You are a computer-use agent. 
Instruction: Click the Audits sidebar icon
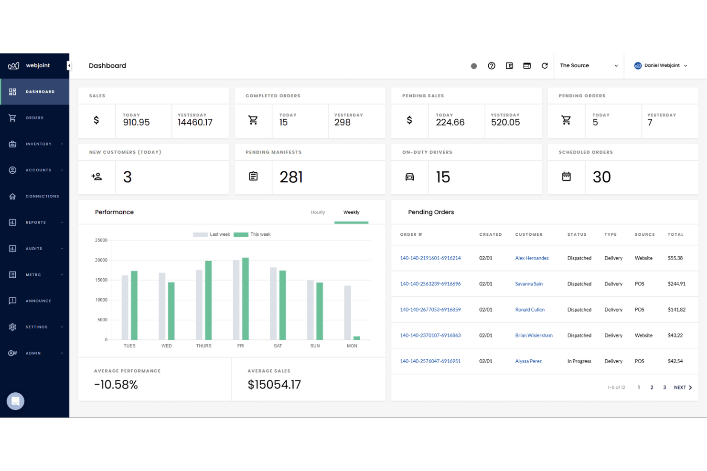coord(12,249)
